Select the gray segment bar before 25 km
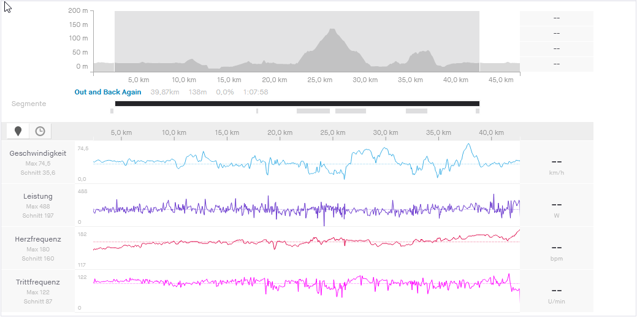Screen dimensions: 637x317 pyautogui.click(x=313, y=111)
